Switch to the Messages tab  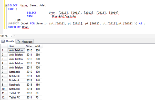(25, 41)
